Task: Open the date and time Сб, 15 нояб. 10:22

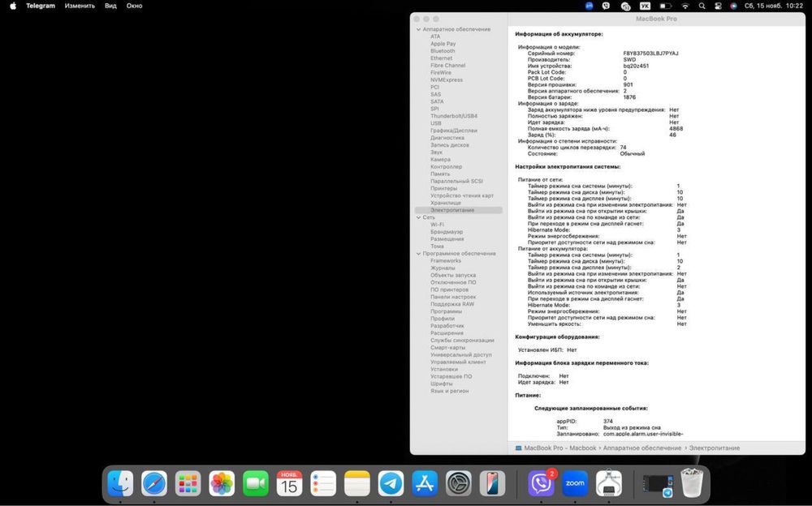Action: (774, 6)
